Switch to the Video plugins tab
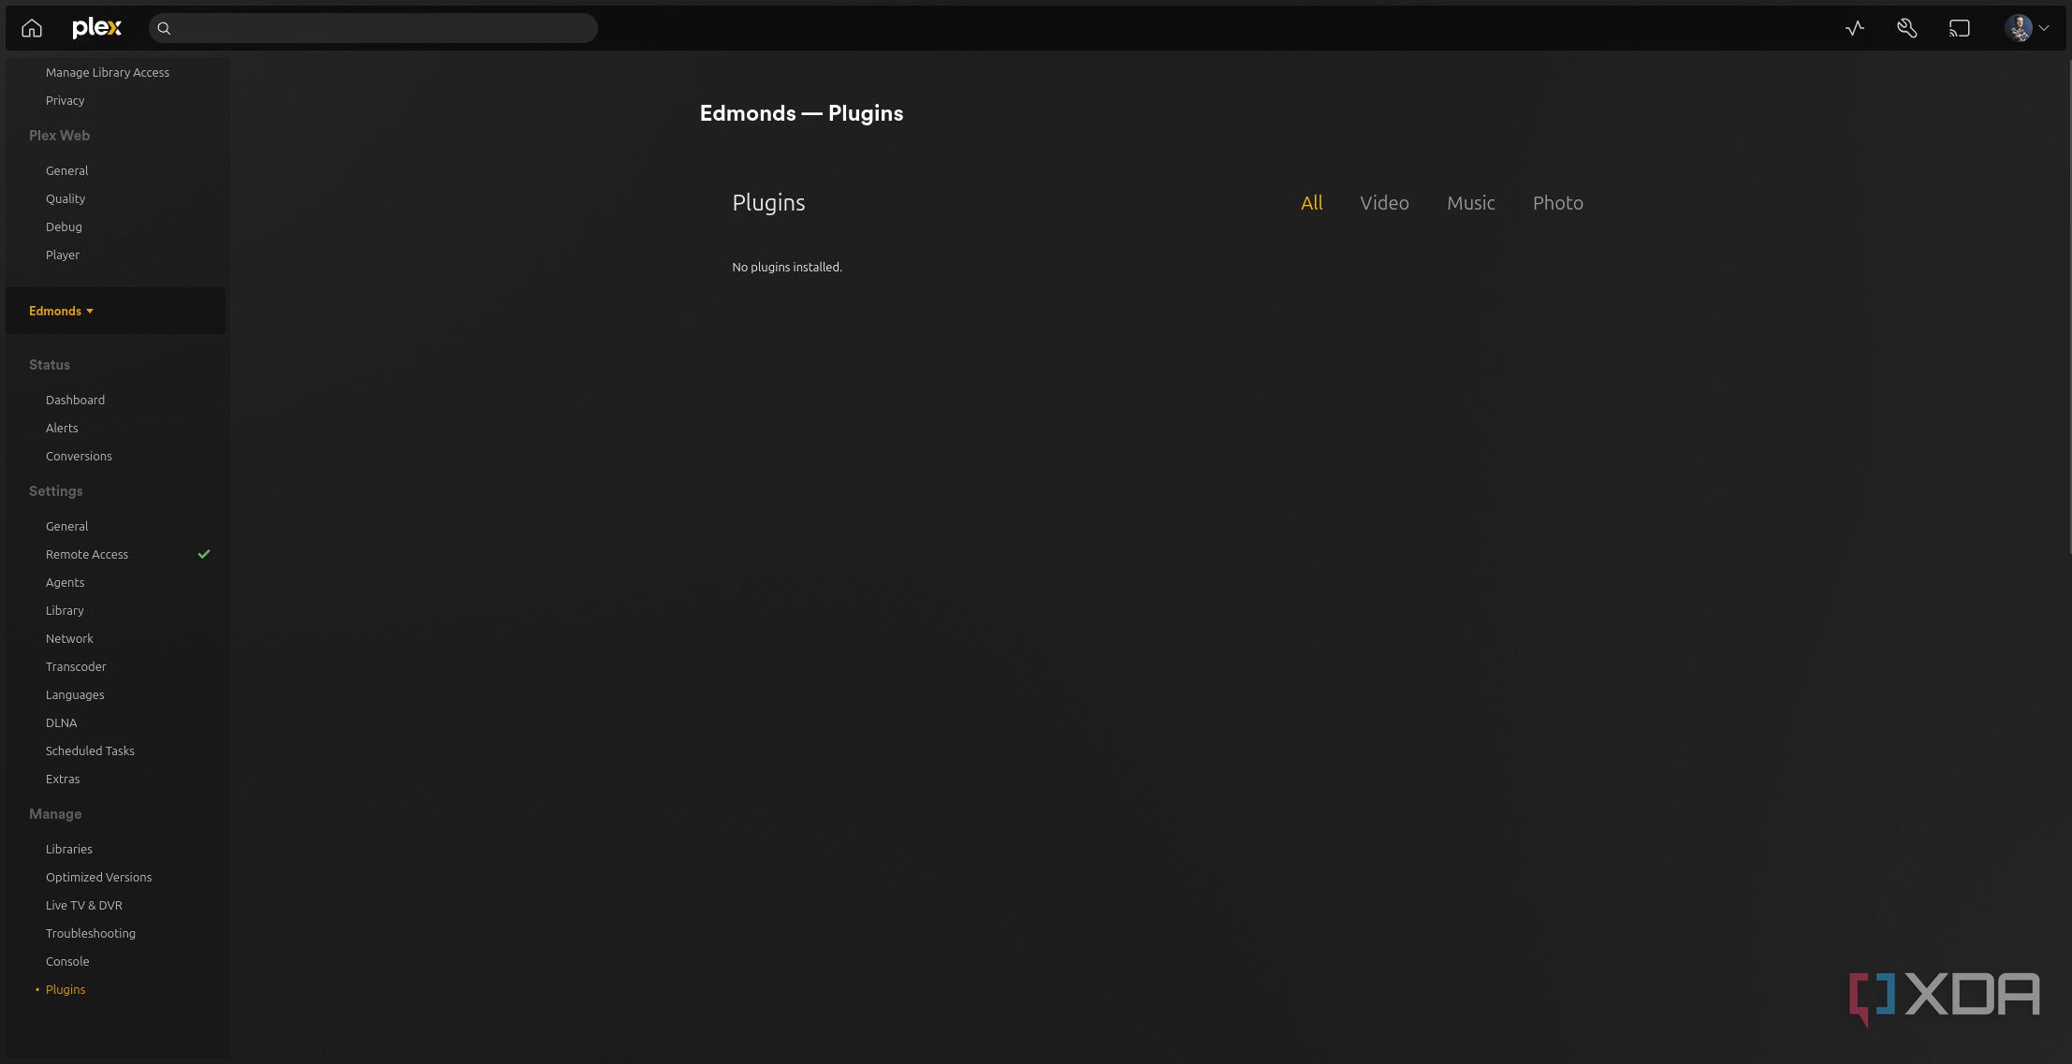 tap(1383, 203)
